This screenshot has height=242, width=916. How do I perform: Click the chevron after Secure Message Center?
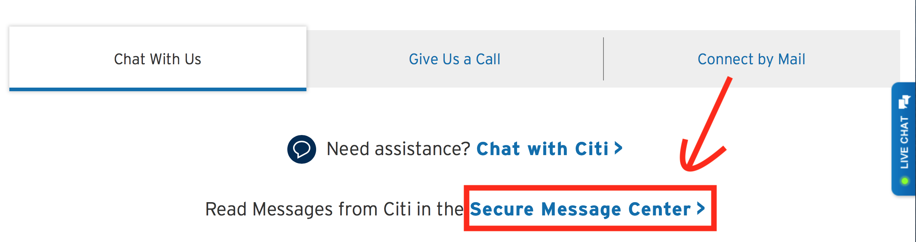point(701,208)
